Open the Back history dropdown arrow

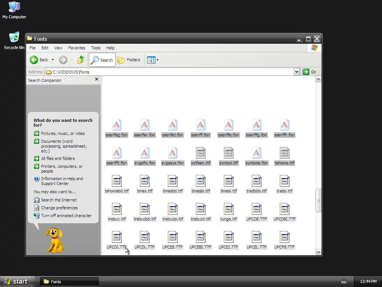[53, 60]
